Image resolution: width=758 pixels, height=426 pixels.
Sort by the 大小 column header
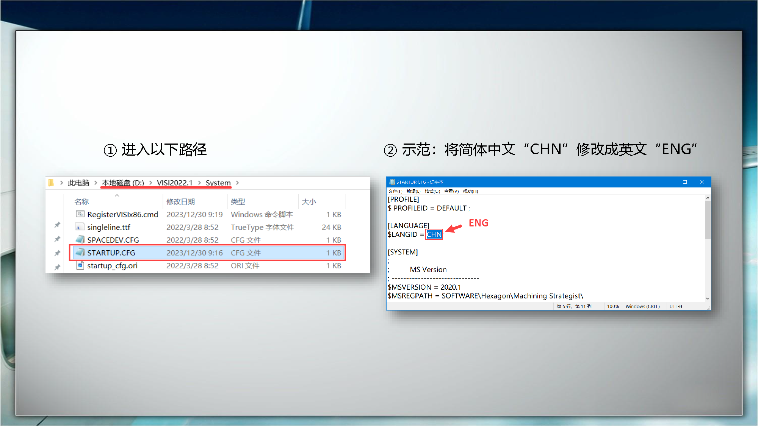(309, 202)
